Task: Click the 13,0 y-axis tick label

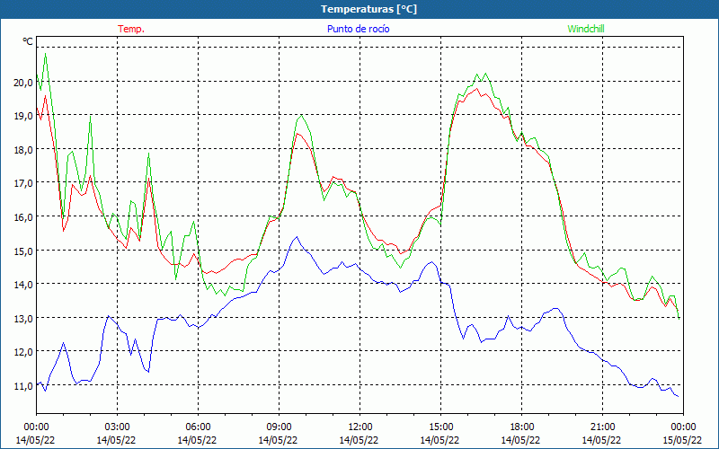Action: click(22, 318)
